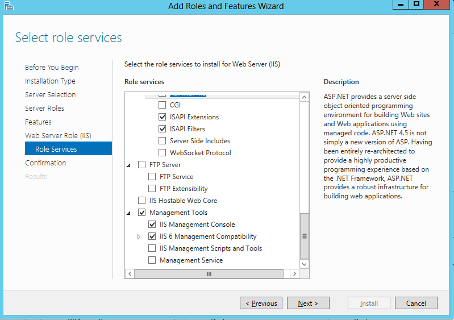Collapse the FTP Server tree node

pyautogui.click(x=128, y=165)
